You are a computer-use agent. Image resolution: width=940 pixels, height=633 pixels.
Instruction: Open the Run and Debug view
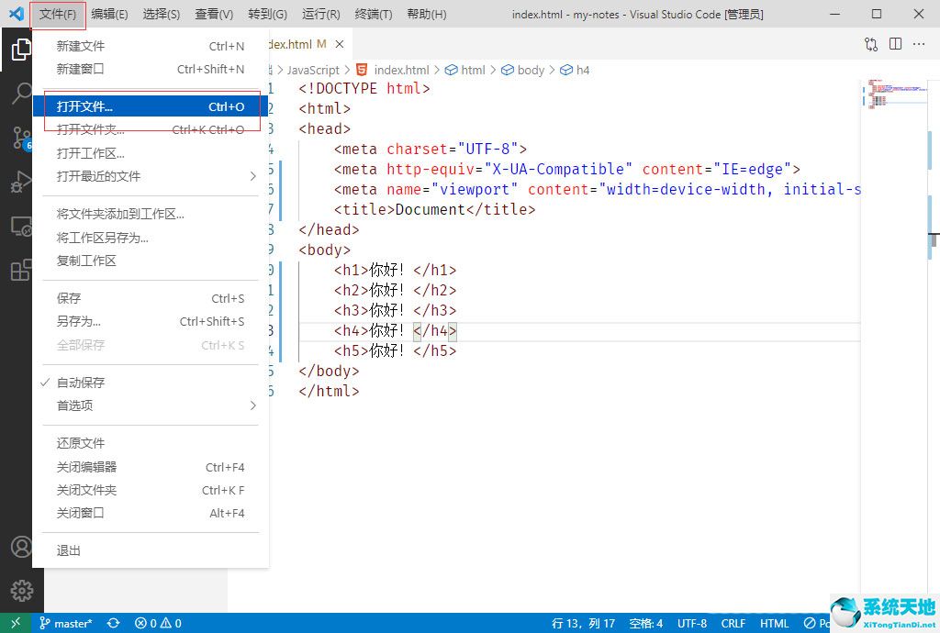point(21,182)
